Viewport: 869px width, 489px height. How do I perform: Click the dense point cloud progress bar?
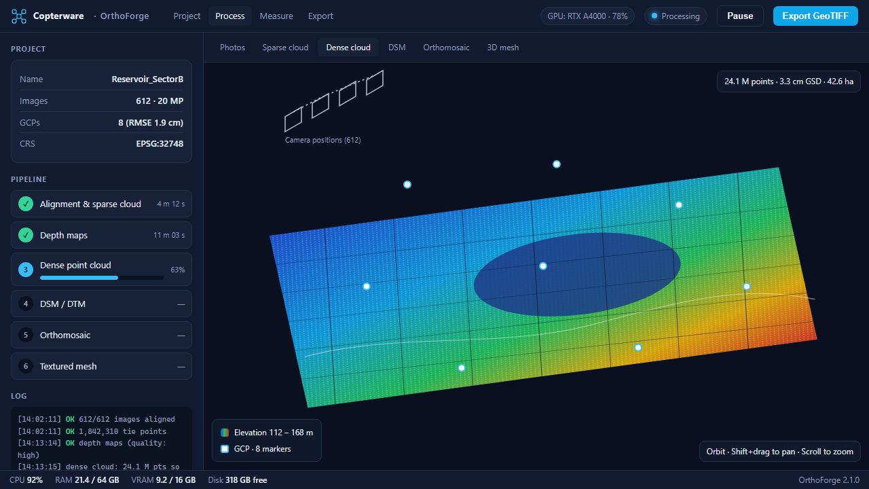pyautogui.click(x=102, y=278)
